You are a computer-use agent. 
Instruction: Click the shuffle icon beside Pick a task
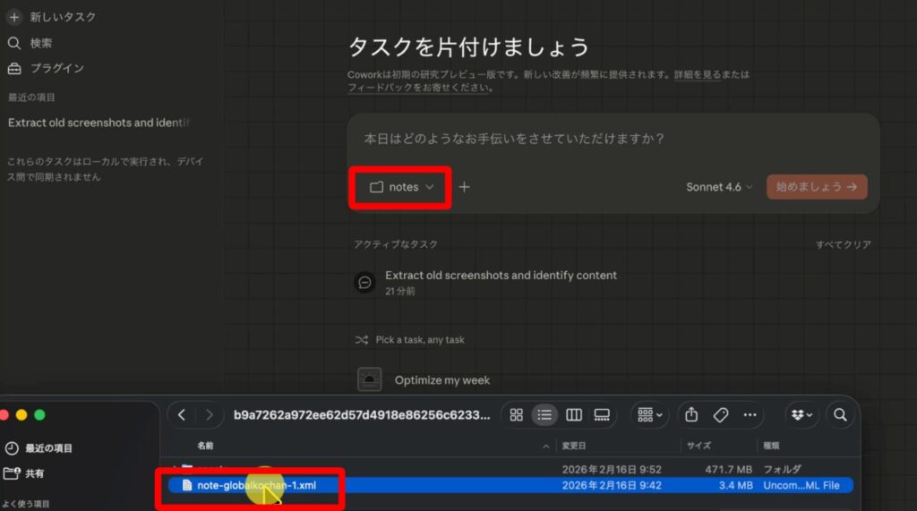[x=362, y=340]
